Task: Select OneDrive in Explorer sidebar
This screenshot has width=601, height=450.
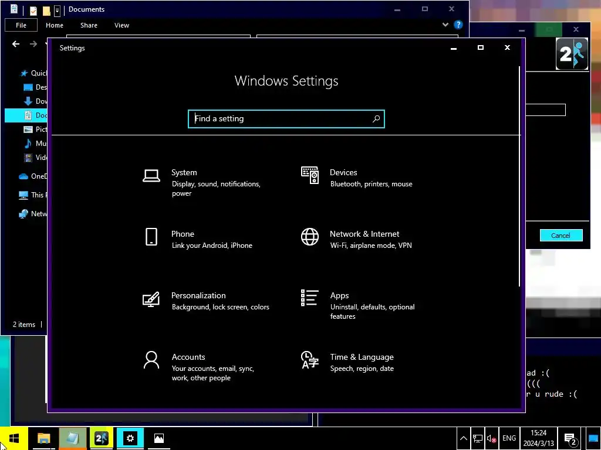Action: pos(33,176)
